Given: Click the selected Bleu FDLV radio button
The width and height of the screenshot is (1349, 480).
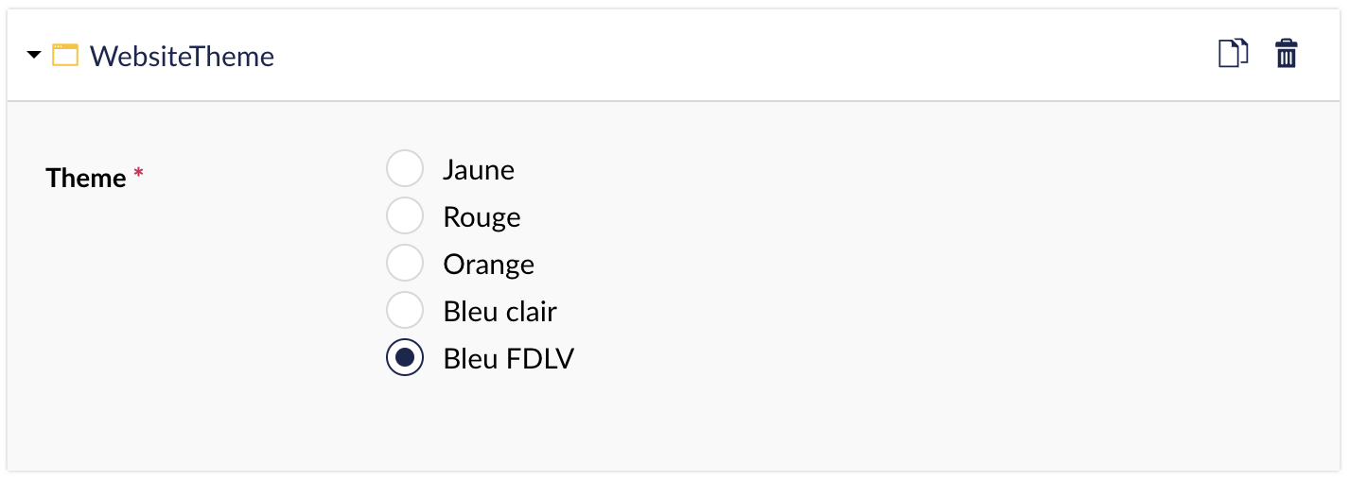Looking at the screenshot, I should (405, 357).
